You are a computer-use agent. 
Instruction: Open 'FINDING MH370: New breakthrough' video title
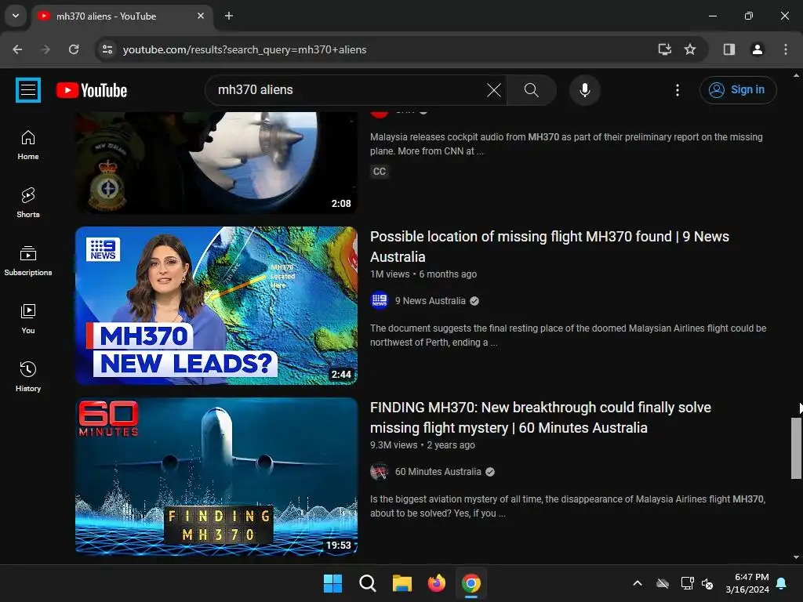point(540,417)
